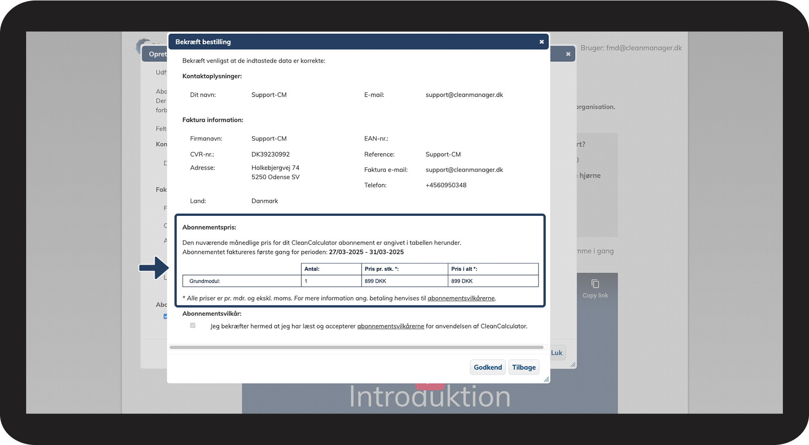Click resize handle of Bekræft bestilling dialog
Image resolution: width=809 pixels, height=445 pixels.
[x=546, y=379]
